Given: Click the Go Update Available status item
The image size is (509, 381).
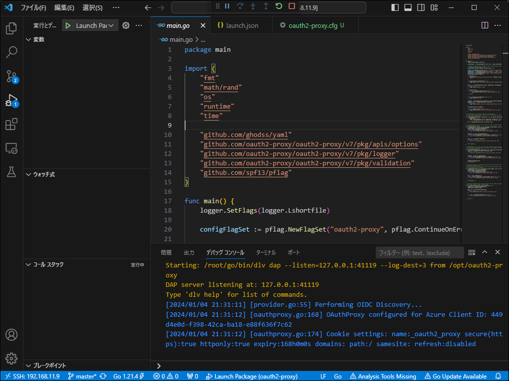Looking at the screenshot, I should click(x=455, y=377).
